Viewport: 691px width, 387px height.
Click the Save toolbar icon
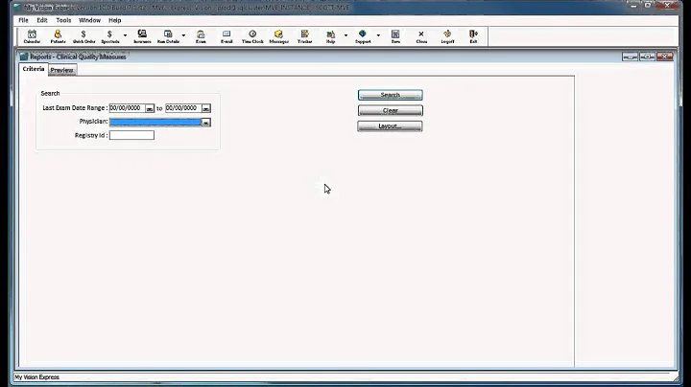pos(395,36)
